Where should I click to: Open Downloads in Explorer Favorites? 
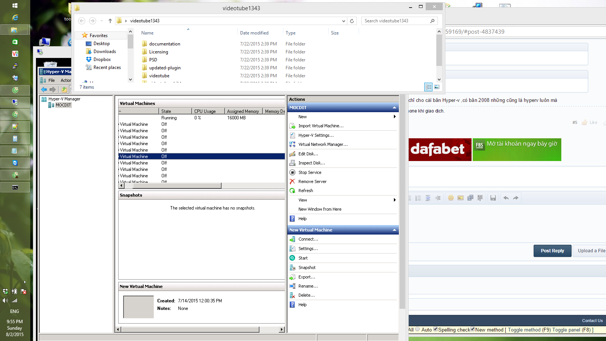click(x=105, y=52)
